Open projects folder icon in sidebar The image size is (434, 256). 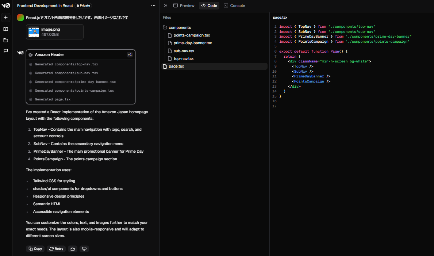[5, 40]
